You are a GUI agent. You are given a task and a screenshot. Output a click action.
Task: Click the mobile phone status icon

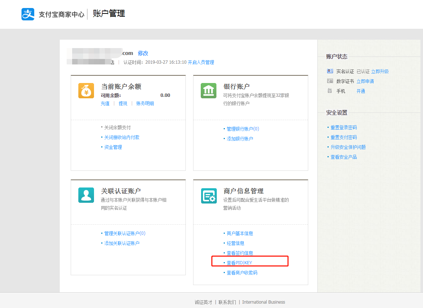click(330, 91)
